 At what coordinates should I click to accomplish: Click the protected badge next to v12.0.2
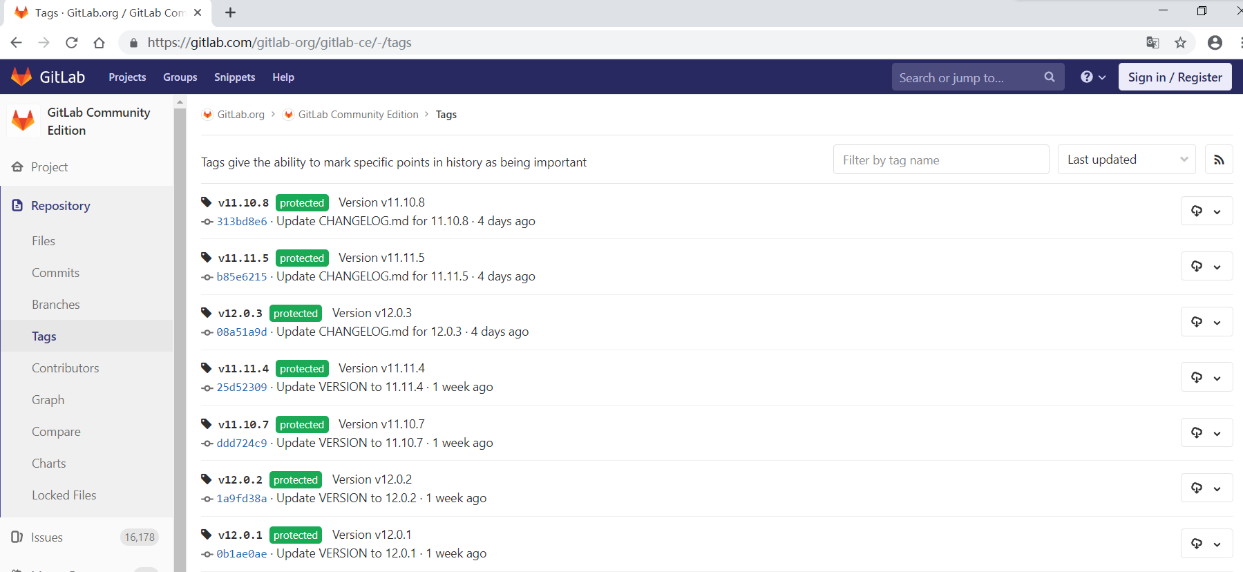[x=296, y=479]
